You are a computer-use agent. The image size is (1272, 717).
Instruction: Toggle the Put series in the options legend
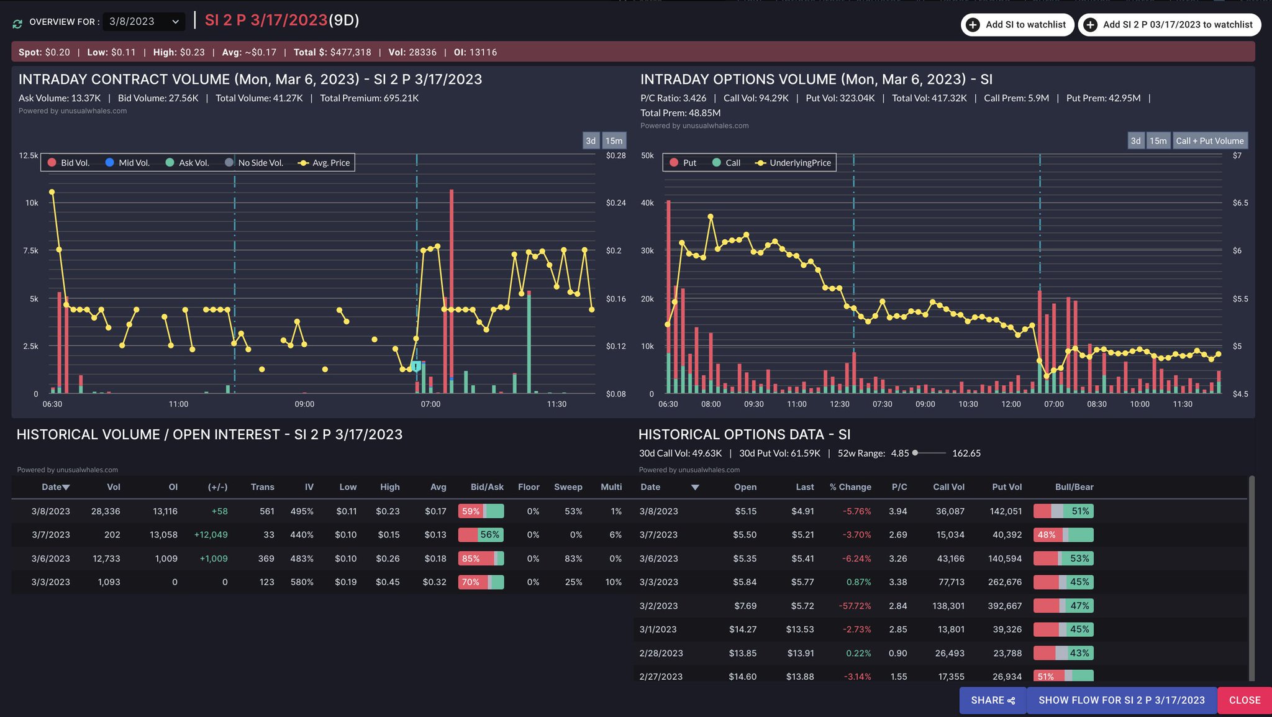coord(674,162)
